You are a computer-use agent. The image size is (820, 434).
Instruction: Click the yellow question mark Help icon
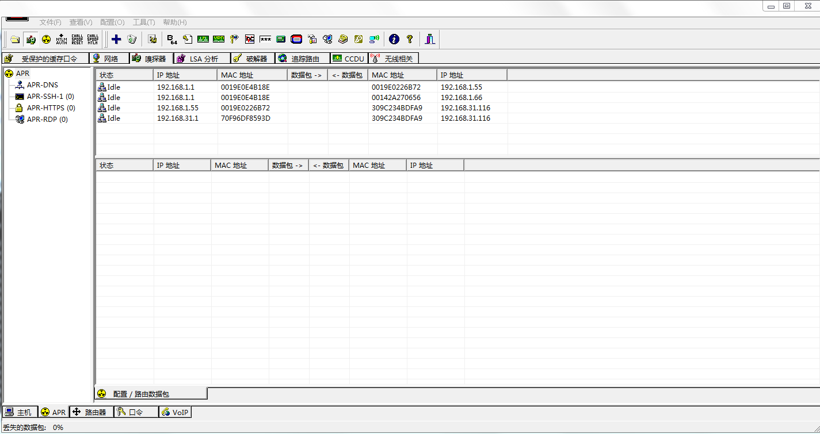click(410, 39)
